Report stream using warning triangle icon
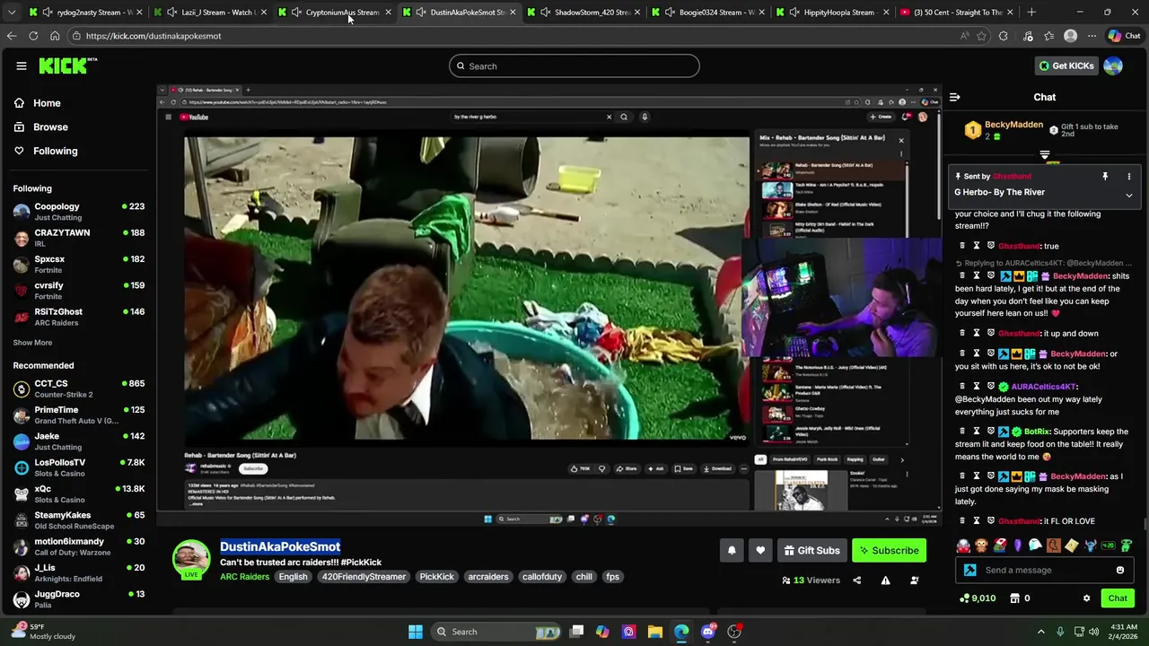The width and height of the screenshot is (1149, 646). pos(885,581)
